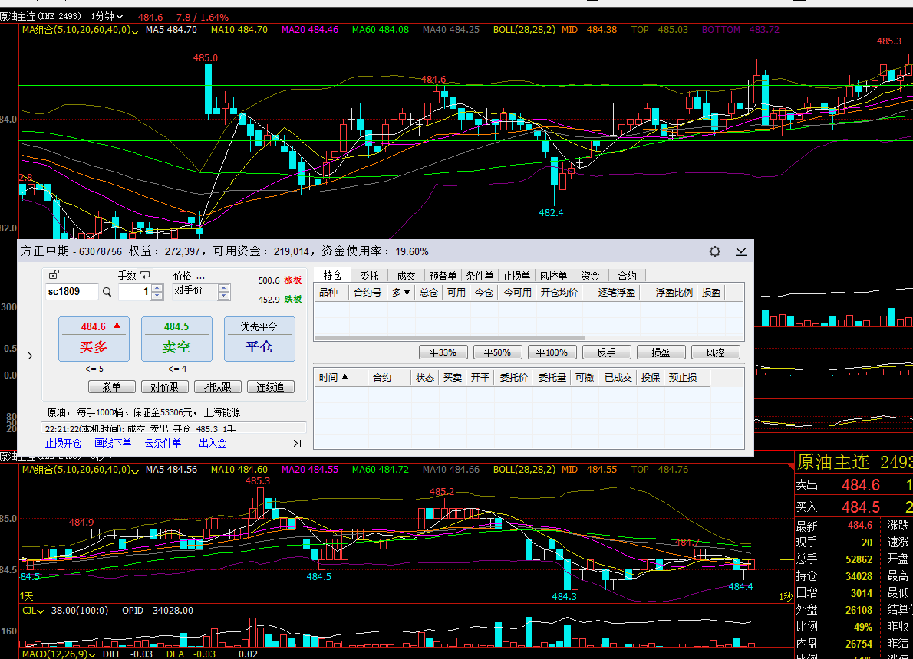Step the 对手价 price type upward
Image resolution: width=913 pixels, height=659 pixels.
224,288
